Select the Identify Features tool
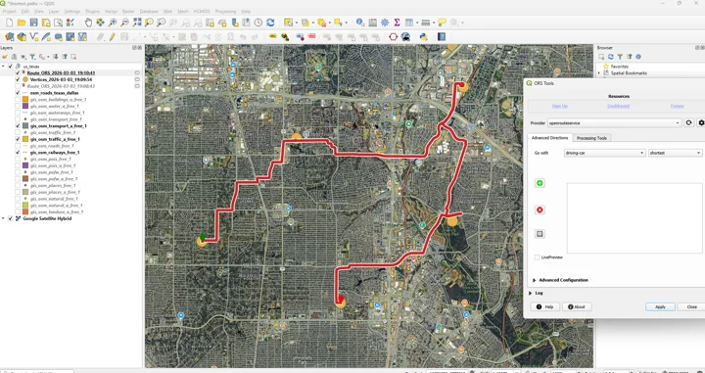Screen dimensions: 705x373 (360, 23)
